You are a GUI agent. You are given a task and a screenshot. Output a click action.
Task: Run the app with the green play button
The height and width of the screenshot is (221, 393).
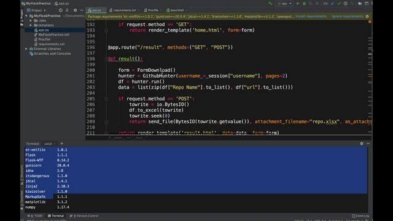(298, 4)
